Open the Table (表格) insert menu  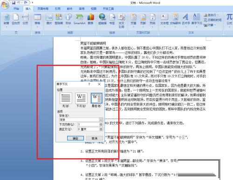point(37,20)
